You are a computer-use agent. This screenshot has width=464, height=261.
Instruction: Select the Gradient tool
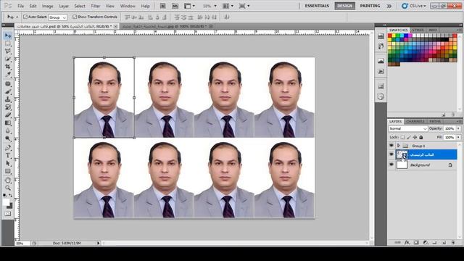click(x=8, y=123)
